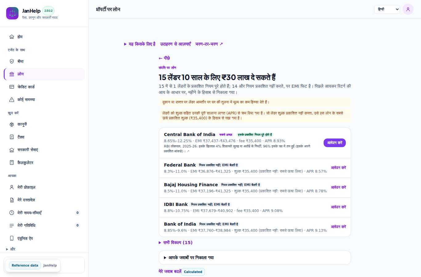Click संपत्ति पर लोन breadcrumb label
Image resolution: width=421 pixels, height=277 pixels.
[x=167, y=68]
